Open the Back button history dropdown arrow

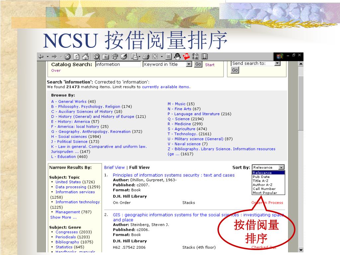click(48, 57)
